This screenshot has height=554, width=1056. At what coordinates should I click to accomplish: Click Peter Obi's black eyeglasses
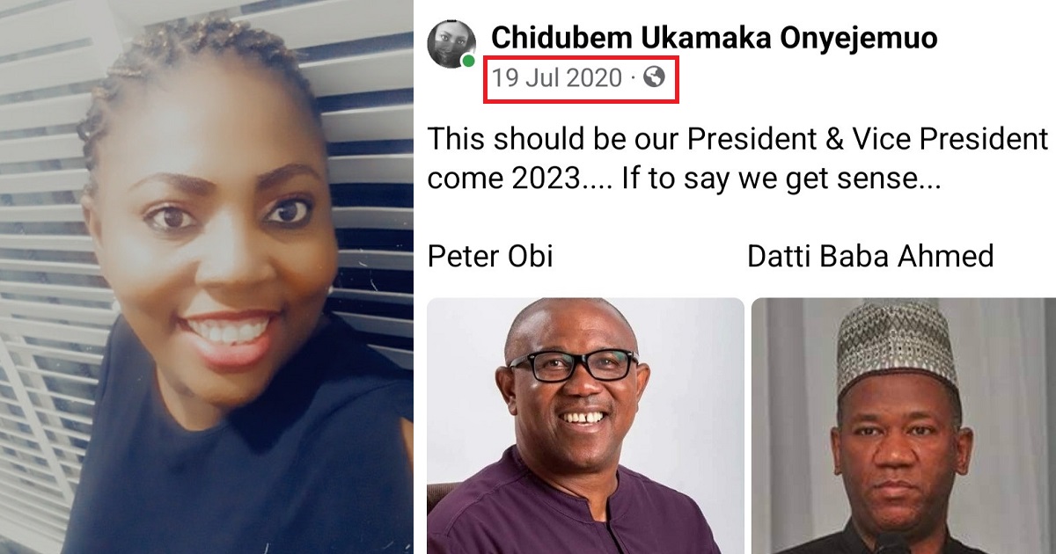(572, 365)
